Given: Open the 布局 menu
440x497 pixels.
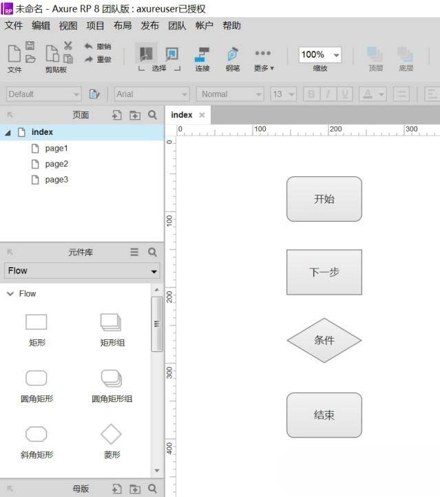Looking at the screenshot, I should pyautogui.click(x=123, y=25).
